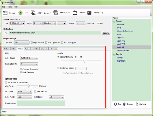
Task: Click the HandBrake title bar app icon
Action: coord(2,2)
